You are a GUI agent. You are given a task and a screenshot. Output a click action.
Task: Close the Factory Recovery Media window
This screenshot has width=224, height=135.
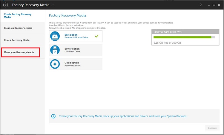click(x=219, y=5)
